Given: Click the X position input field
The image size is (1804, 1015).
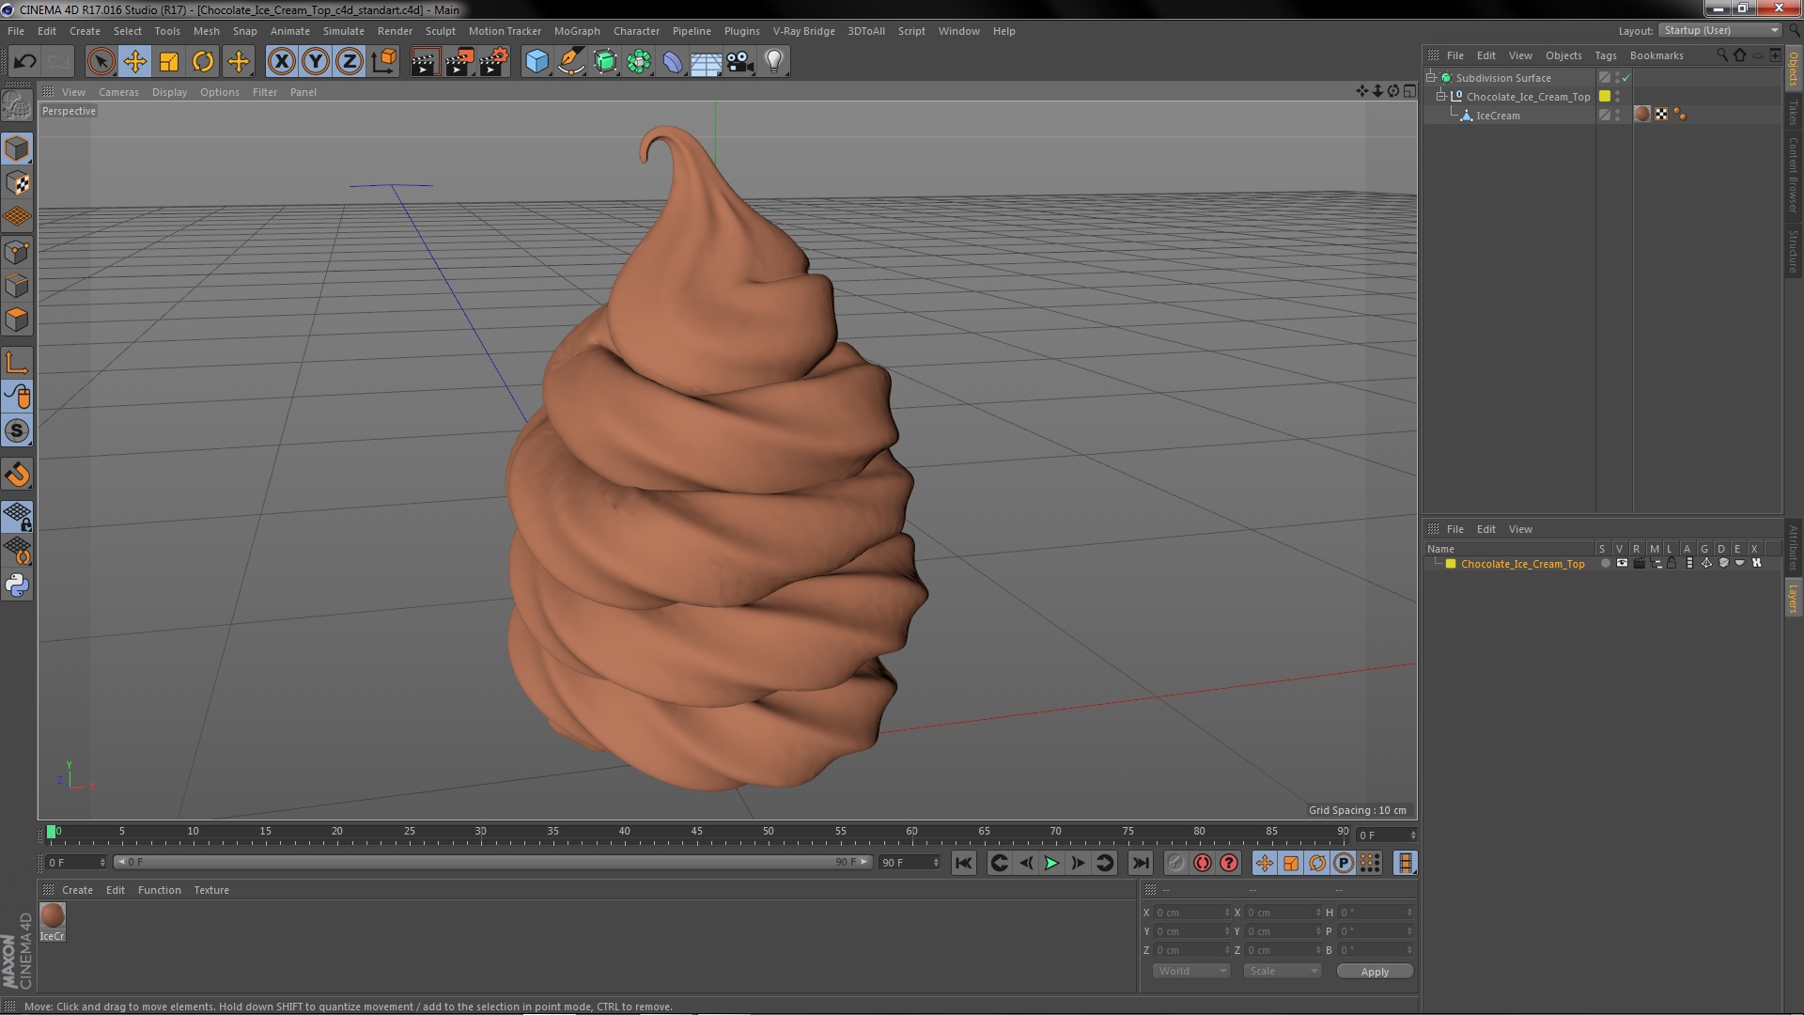Looking at the screenshot, I should pyautogui.click(x=1191, y=913).
